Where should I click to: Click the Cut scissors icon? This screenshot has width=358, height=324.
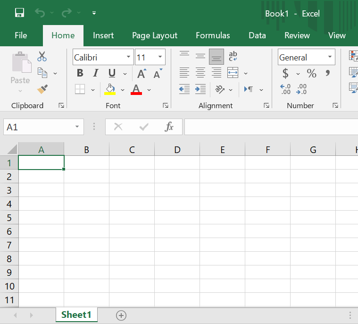[x=42, y=56]
